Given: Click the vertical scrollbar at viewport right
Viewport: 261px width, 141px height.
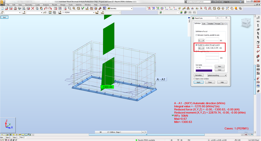Looking at the screenshot, I should tap(255, 80).
